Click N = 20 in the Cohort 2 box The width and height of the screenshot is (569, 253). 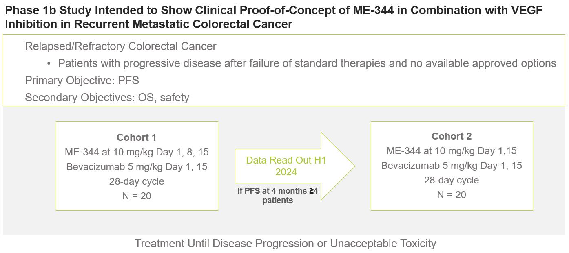(452, 195)
